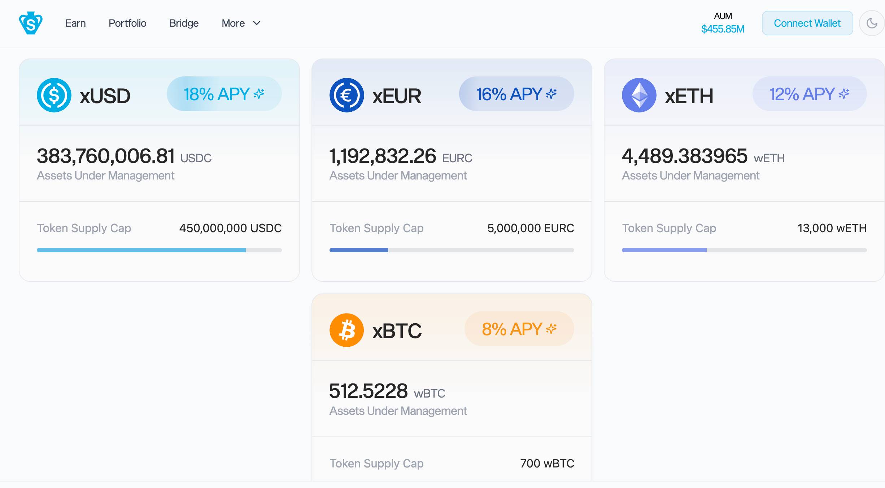Image resolution: width=885 pixels, height=488 pixels.
Task: Click the xBTC Bitcoin icon
Action: click(346, 330)
